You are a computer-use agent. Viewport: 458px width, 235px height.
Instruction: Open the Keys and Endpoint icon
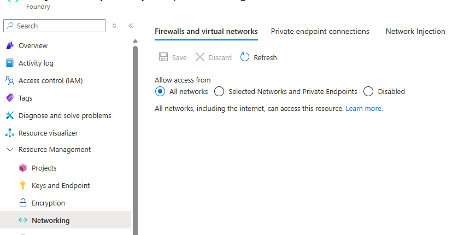pos(23,186)
